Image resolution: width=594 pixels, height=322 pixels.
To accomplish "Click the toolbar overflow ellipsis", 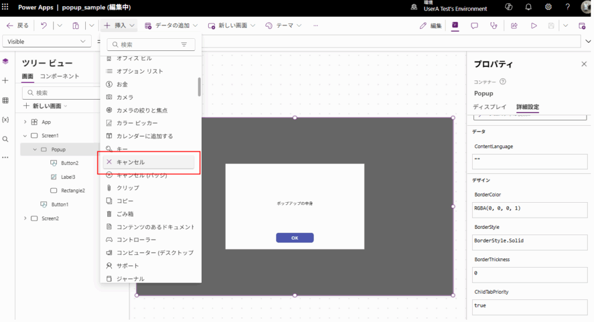I will (316, 25).
